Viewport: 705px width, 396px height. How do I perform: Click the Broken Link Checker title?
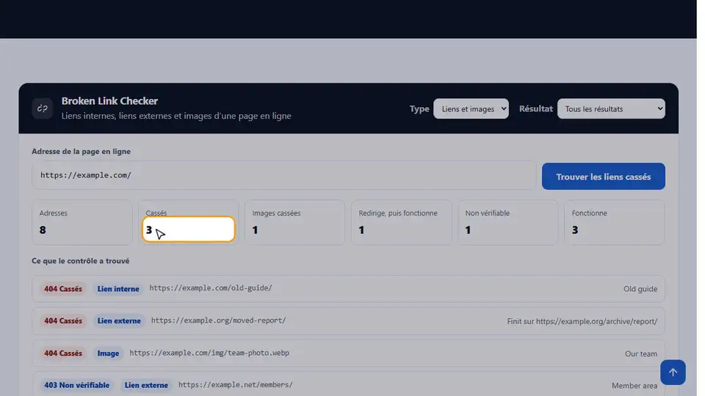pyautogui.click(x=109, y=101)
